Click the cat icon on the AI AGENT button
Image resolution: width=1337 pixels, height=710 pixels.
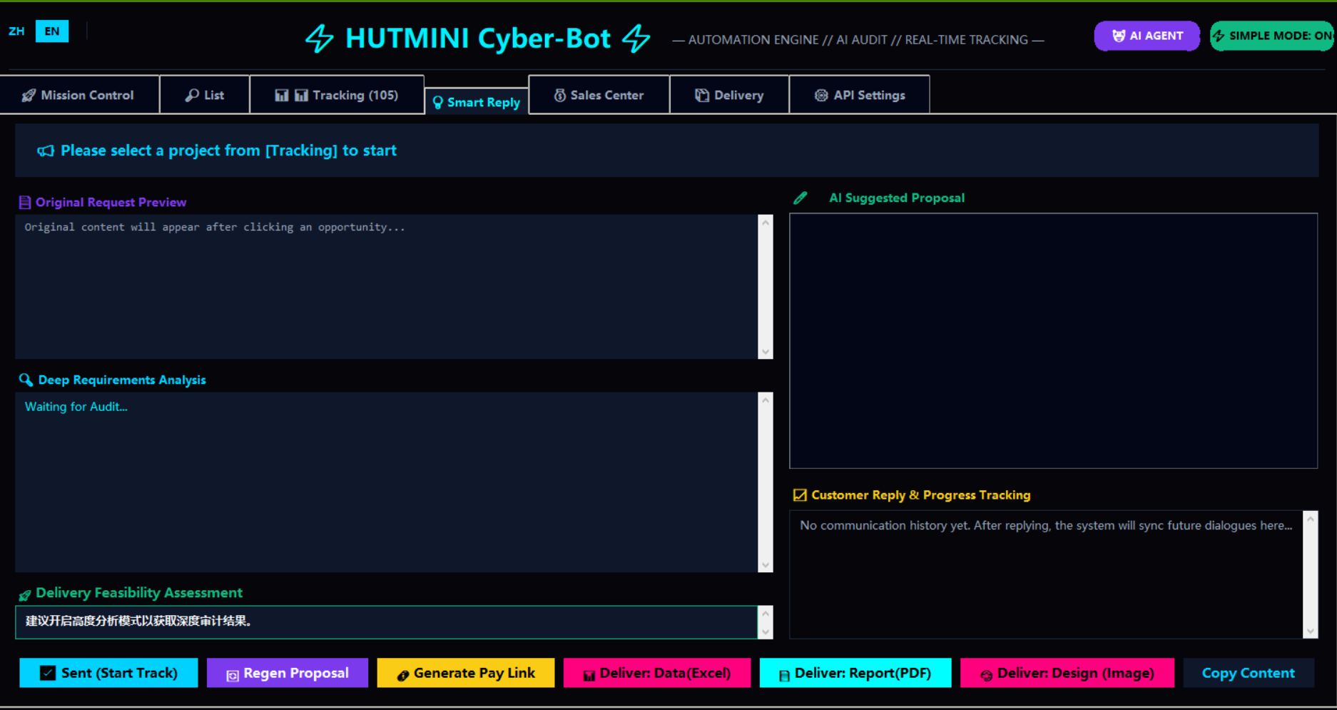click(x=1119, y=36)
